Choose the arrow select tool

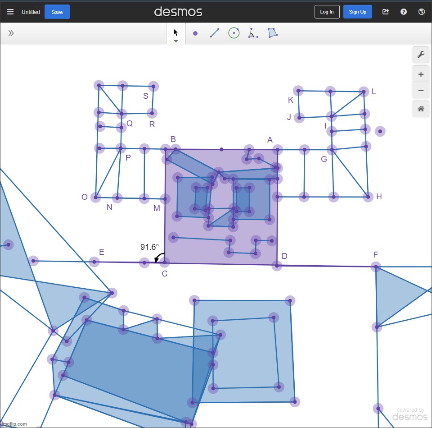[x=175, y=32]
